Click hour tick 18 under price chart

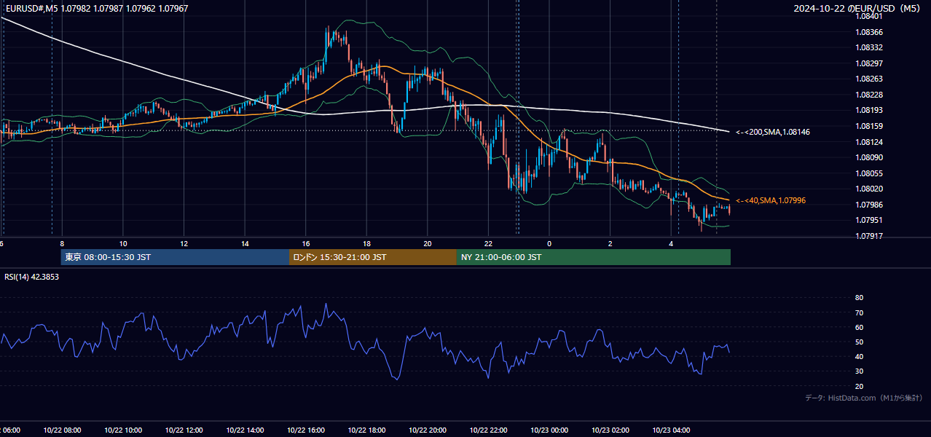(x=366, y=243)
